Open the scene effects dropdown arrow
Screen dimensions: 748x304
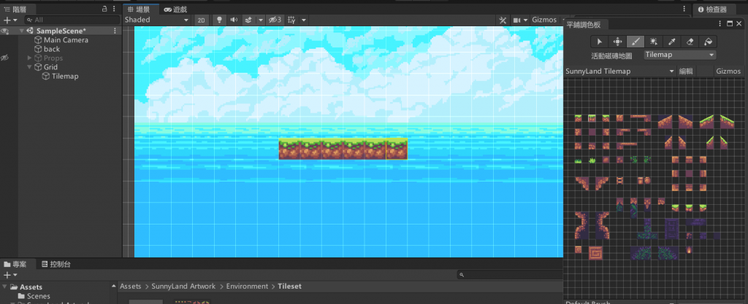[x=261, y=20]
